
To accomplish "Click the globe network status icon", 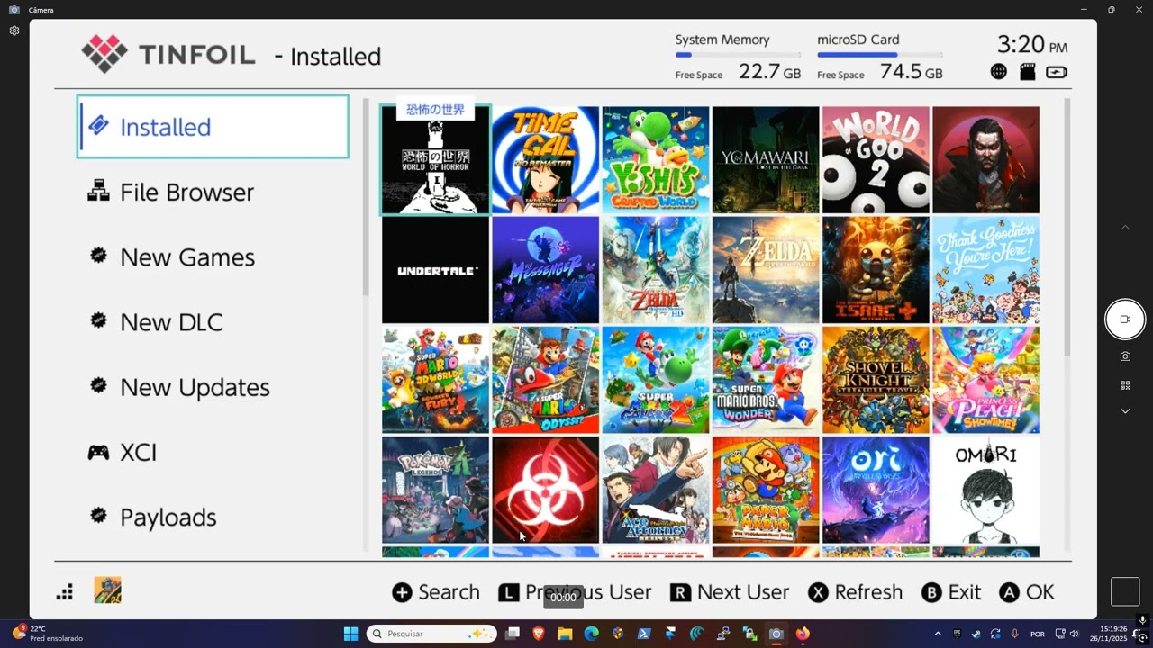I will [x=998, y=72].
